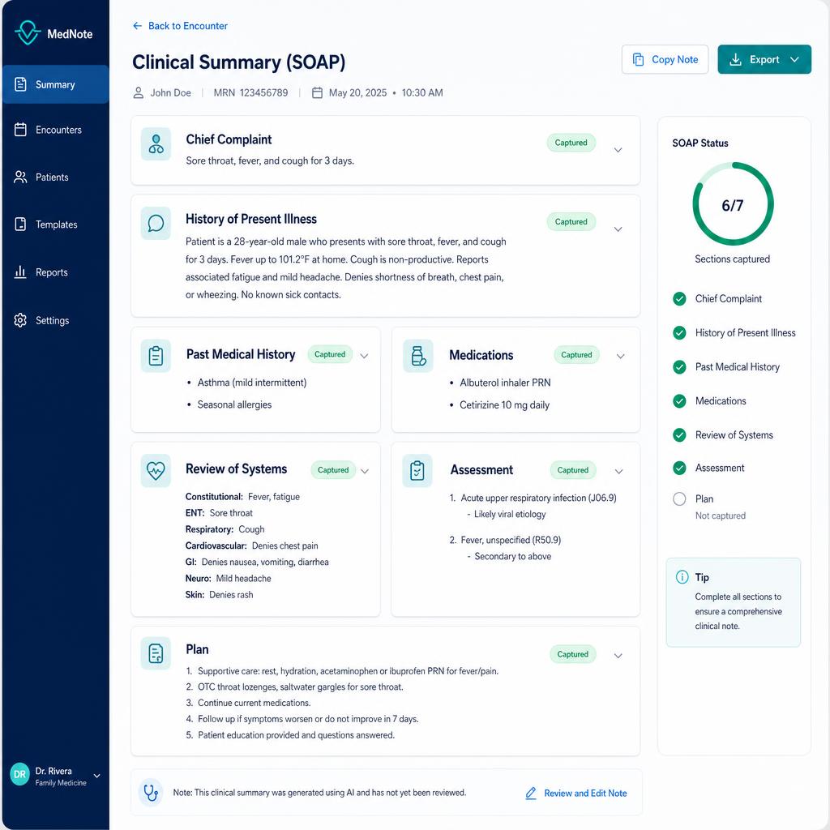Image resolution: width=830 pixels, height=830 pixels.
Task: Click the Export button label
Action: coord(764,59)
